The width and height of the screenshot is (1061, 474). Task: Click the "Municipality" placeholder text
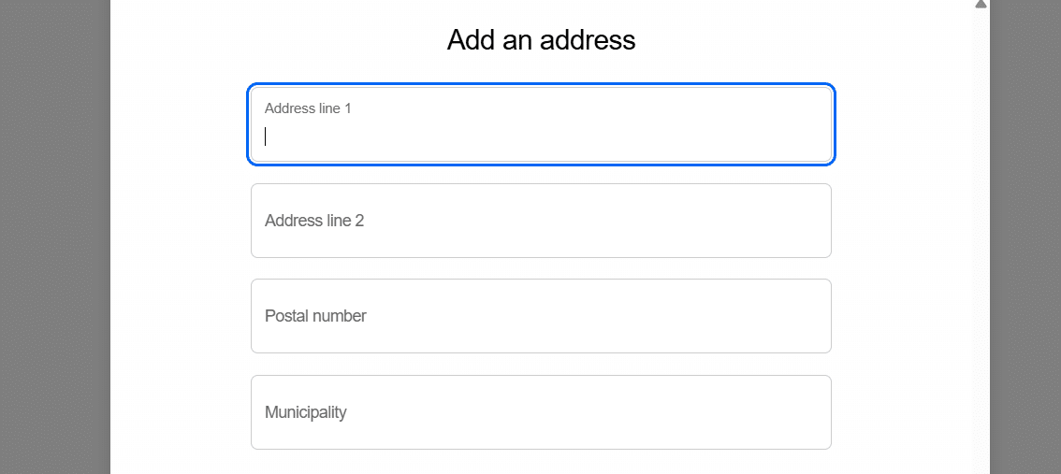tap(305, 412)
